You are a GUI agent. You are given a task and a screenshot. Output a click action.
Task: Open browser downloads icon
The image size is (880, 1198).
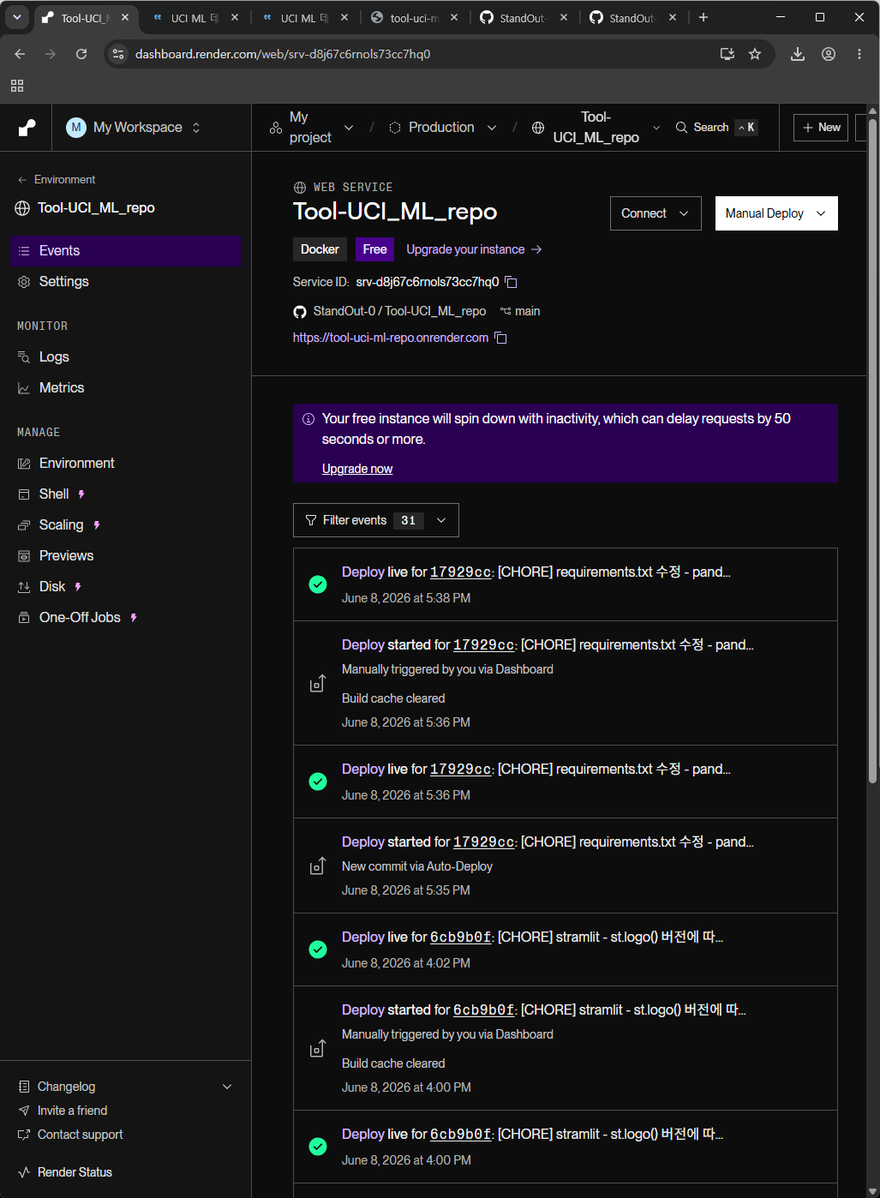click(x=798, y=54)
